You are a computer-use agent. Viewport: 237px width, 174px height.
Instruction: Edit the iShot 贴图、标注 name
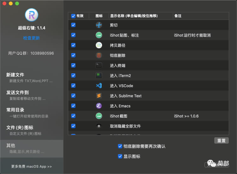pyautogui.click(x=125, y=35)
